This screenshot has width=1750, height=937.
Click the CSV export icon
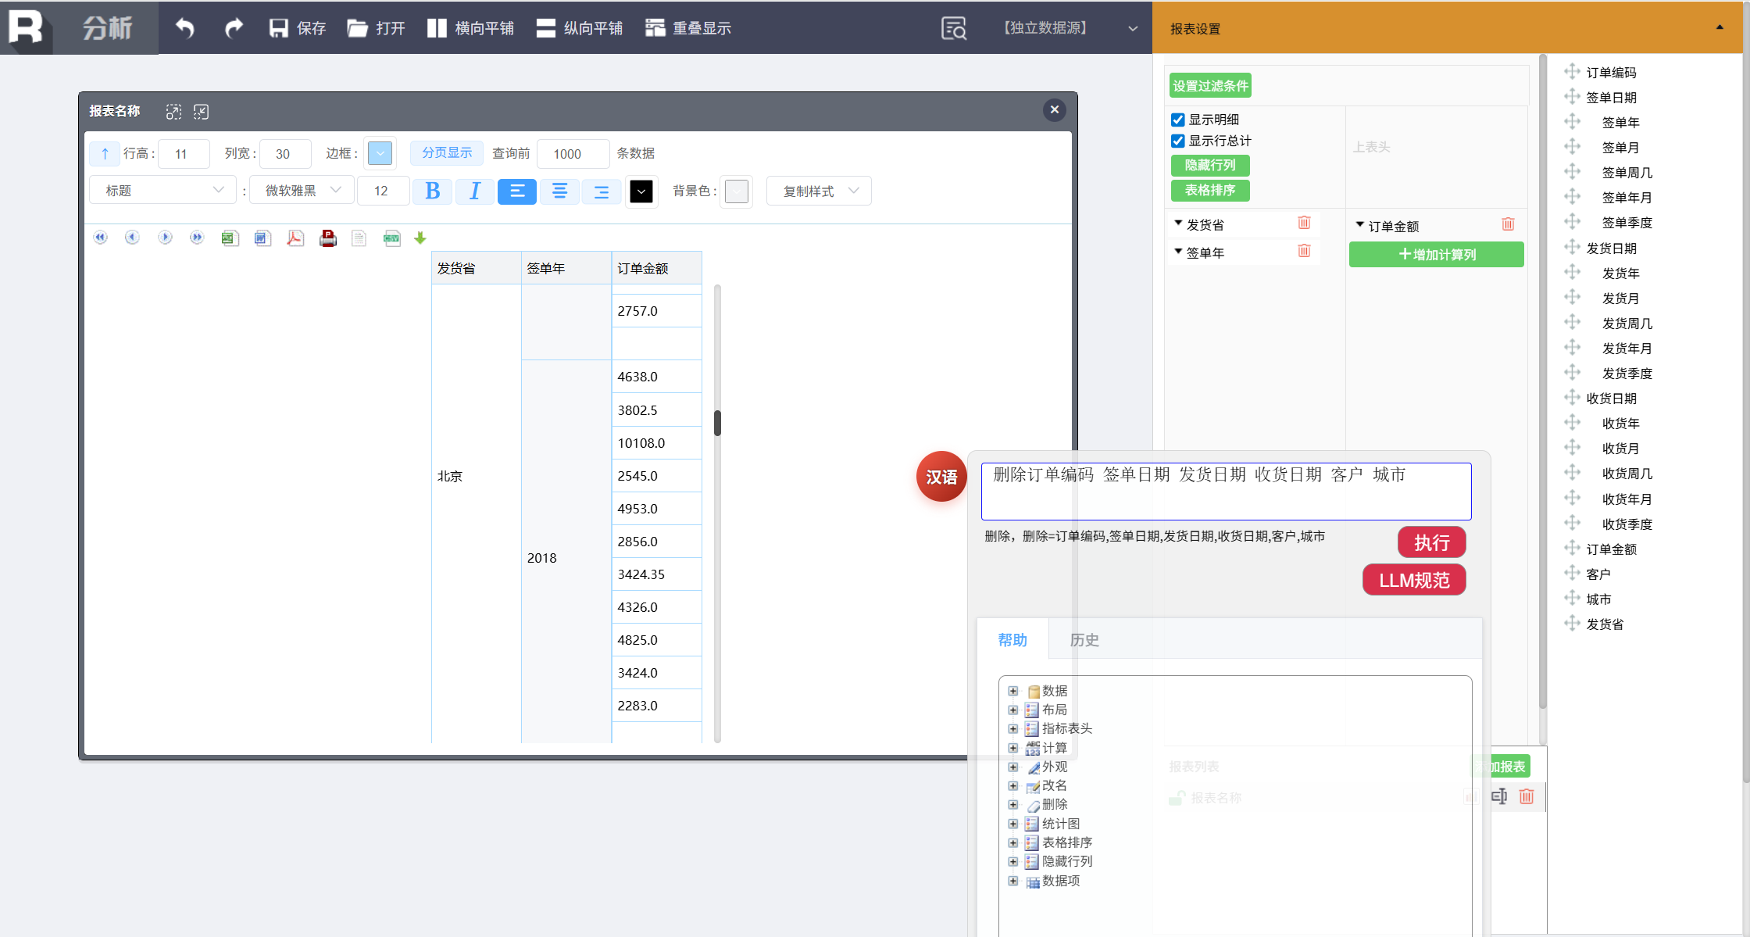(391, 238)
